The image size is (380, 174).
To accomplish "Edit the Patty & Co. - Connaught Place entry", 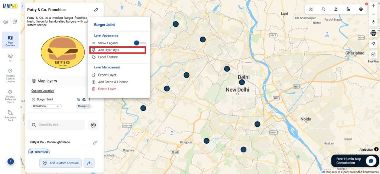I will pos(95,143).
